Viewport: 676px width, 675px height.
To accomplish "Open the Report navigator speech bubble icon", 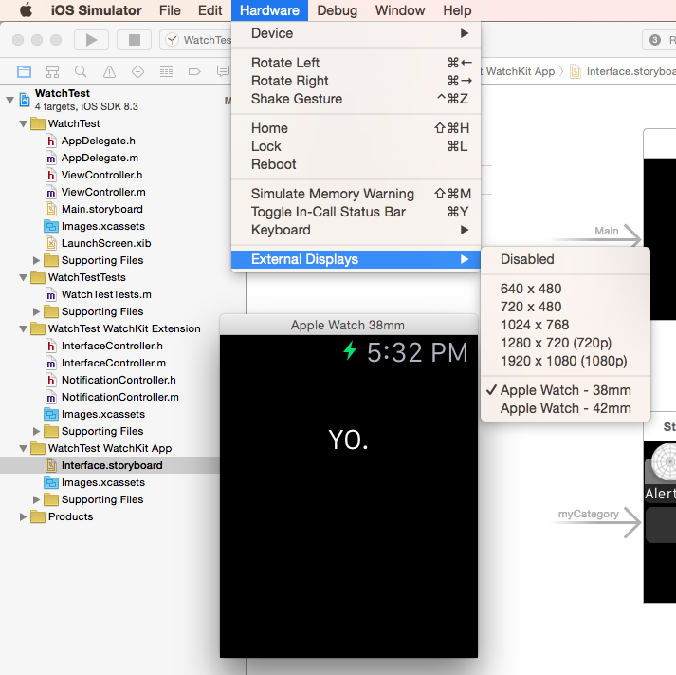I will click(x=223, y=71).
